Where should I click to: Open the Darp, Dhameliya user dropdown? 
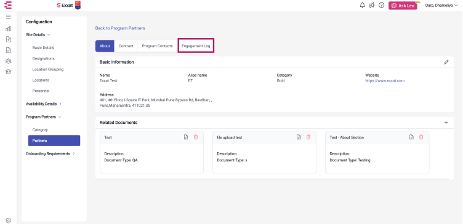point(441,6)
